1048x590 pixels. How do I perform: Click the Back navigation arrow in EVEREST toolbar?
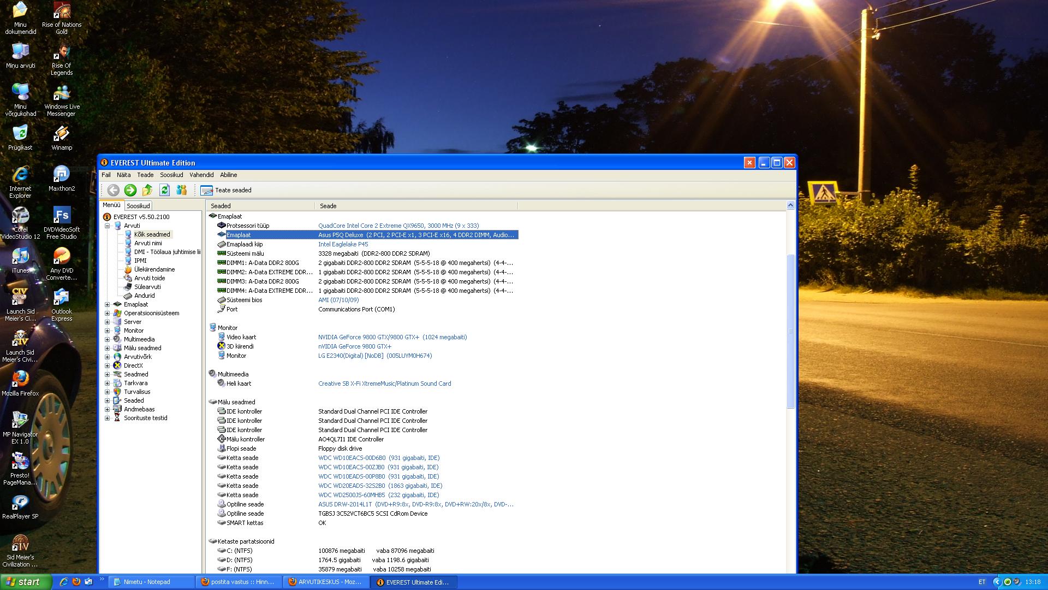click(x=113, y=190)
